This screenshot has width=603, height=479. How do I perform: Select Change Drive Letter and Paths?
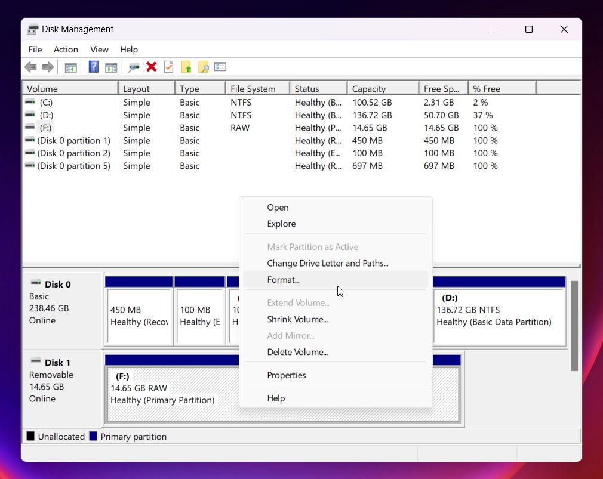[336, 264]
